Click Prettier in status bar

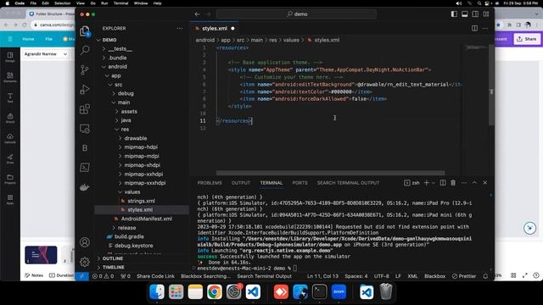[464, 276]
